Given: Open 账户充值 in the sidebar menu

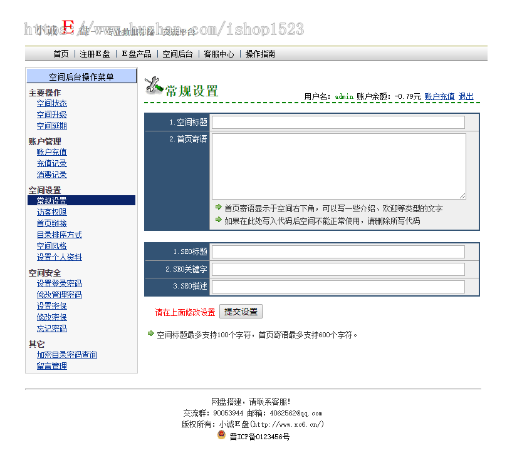Looking at the screenshot, I should click(x=51, y=152).
